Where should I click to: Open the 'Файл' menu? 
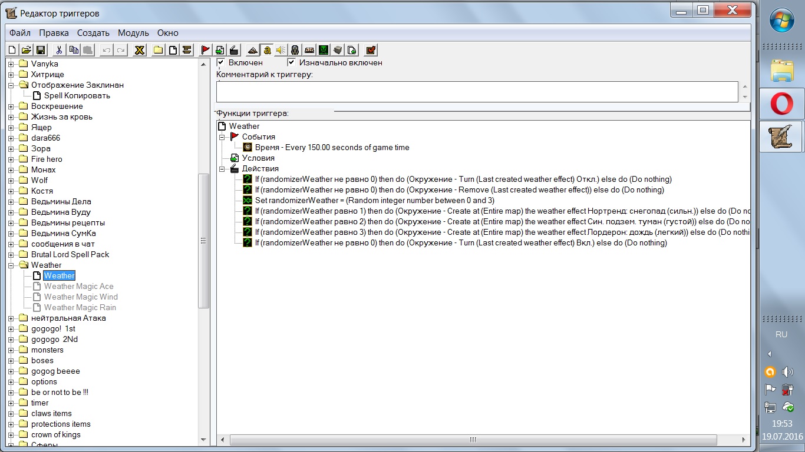point(20,33)
